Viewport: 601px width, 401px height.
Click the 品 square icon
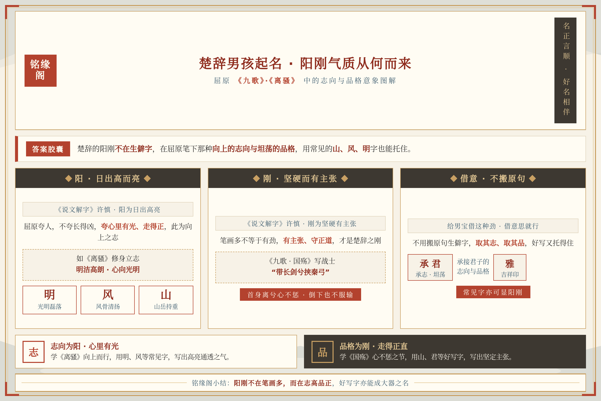click(x=323, y=352)
